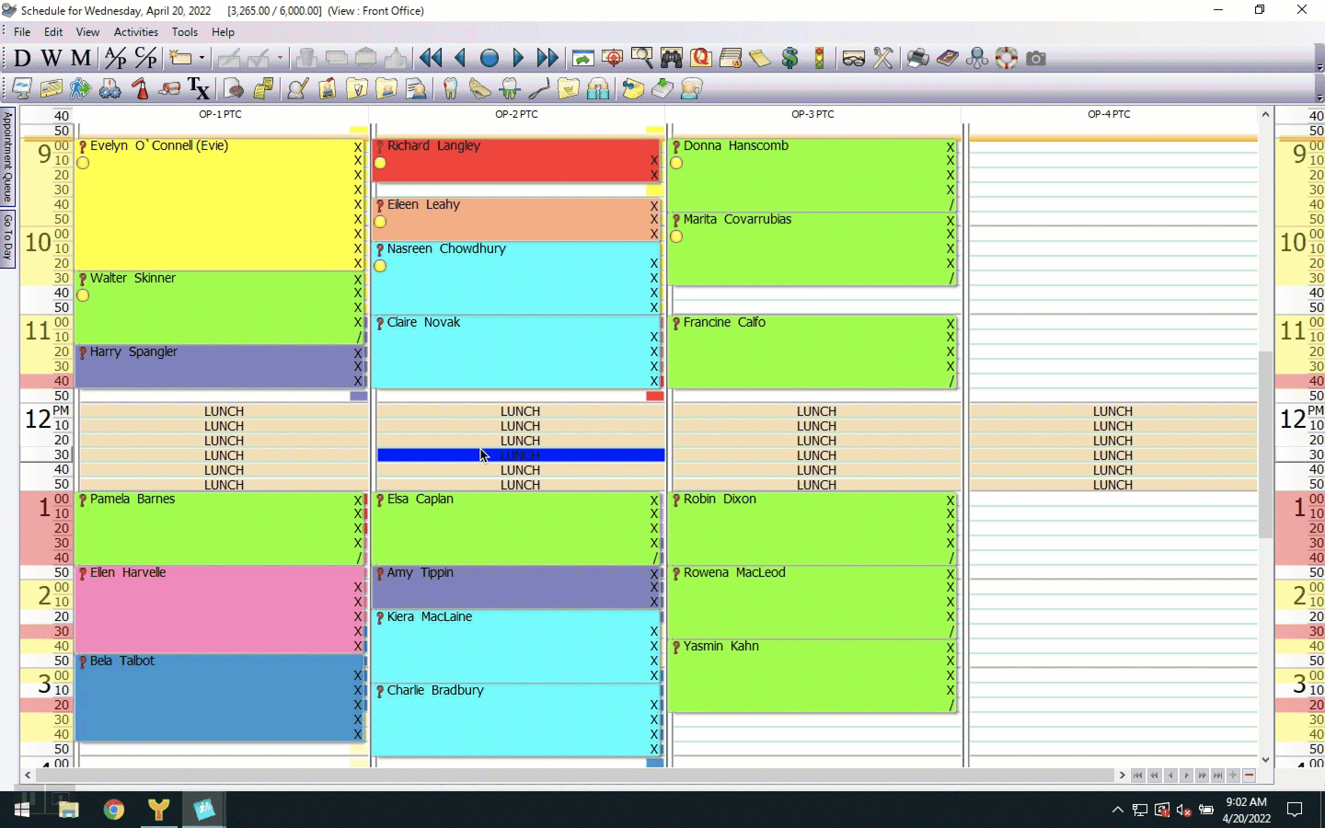Click the binoculars find icon

coord(671,58)
